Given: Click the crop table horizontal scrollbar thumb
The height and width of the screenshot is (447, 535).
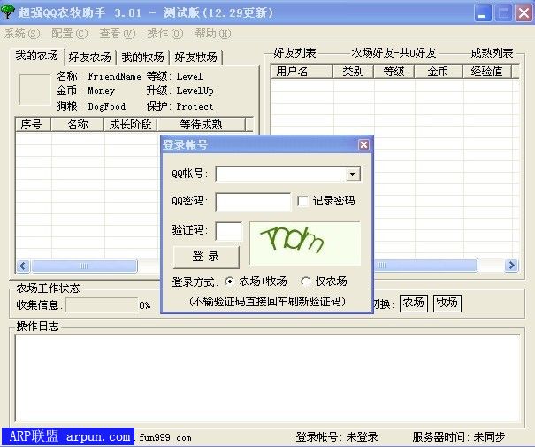Looking at the screenshot, I should tap(84, 266).
